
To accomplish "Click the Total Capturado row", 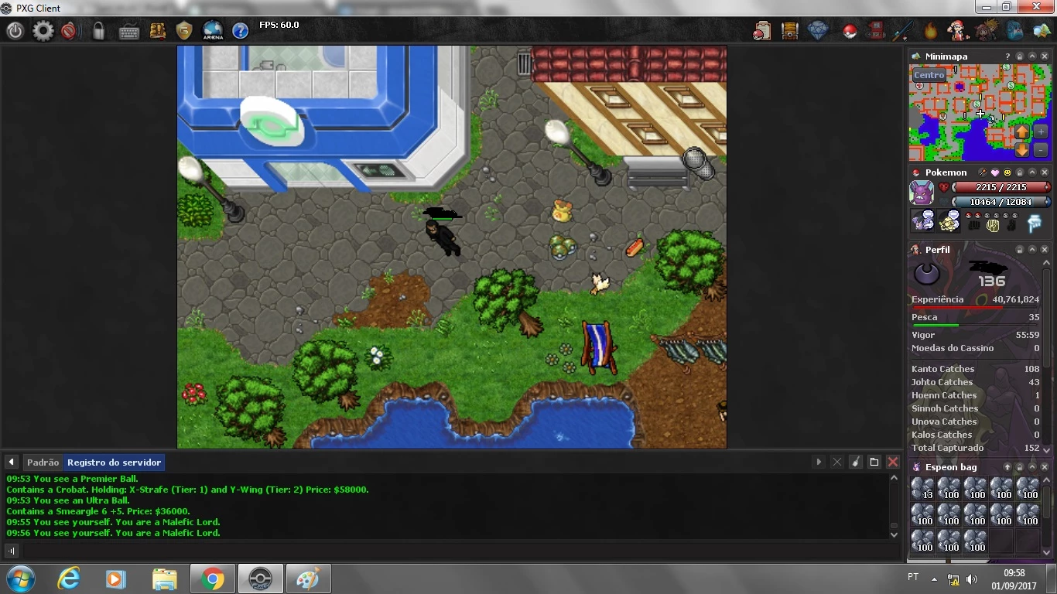I will pos(975,448).
